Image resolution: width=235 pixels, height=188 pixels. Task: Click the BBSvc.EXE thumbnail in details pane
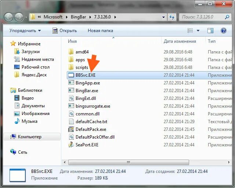click(x=18, y=175)
